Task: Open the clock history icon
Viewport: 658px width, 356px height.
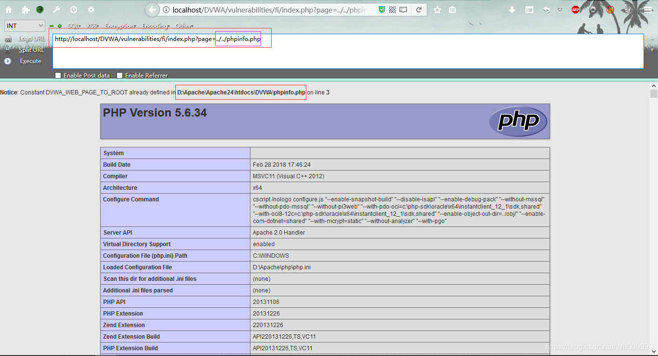Action: coord(74,10)
